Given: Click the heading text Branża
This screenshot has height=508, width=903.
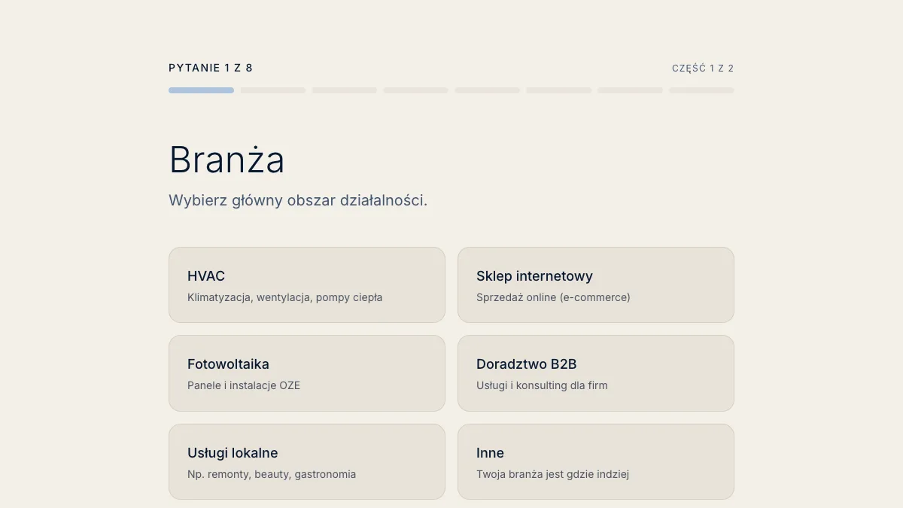Looking at the screenshot, I should click(227, 159).
